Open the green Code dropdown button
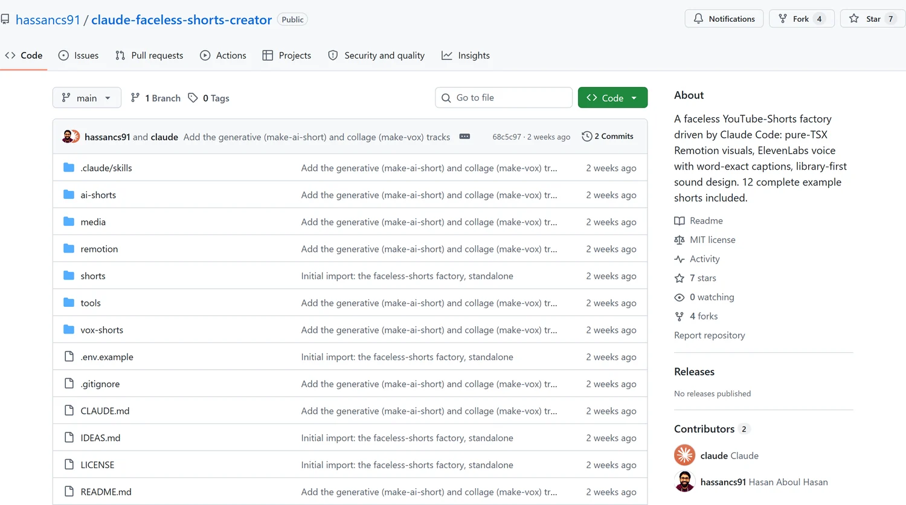 coord(612,98)
